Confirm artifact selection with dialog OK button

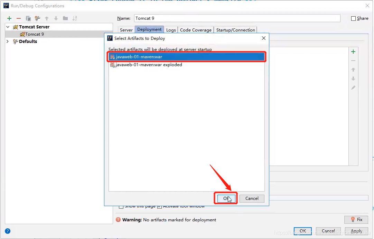coord(226,198)
